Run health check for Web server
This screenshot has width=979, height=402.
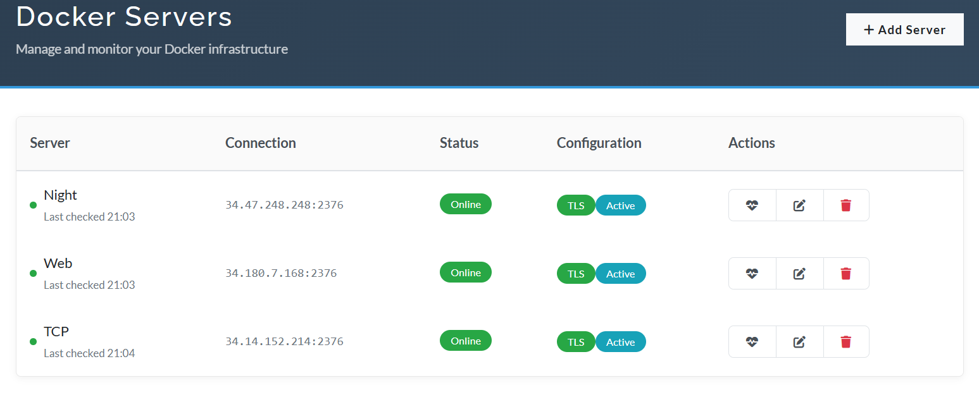(752, 274)
